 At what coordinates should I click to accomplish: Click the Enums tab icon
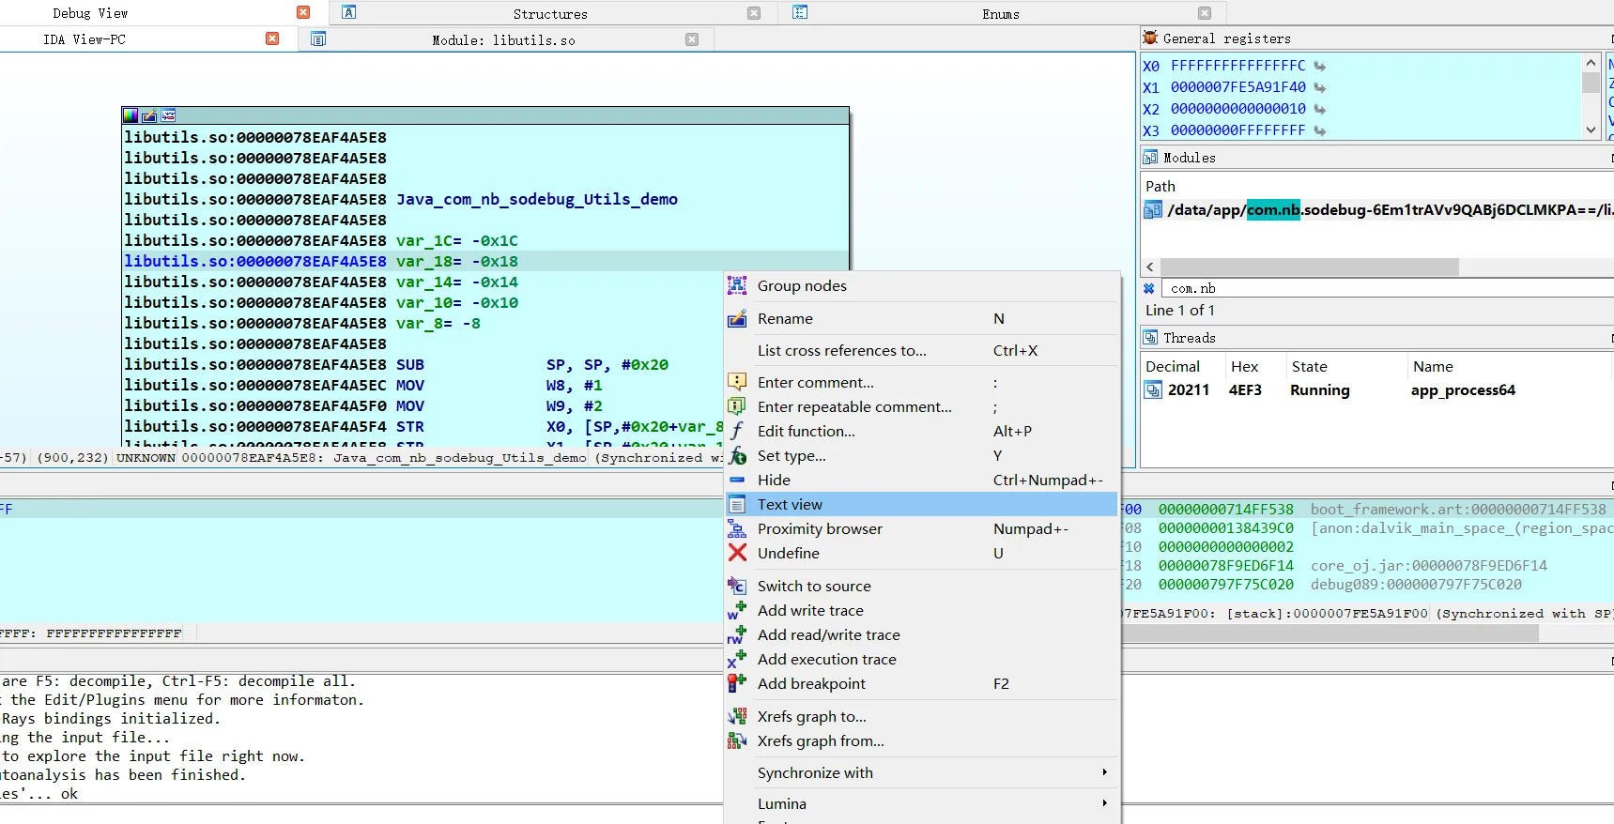(x=800, y=12)
